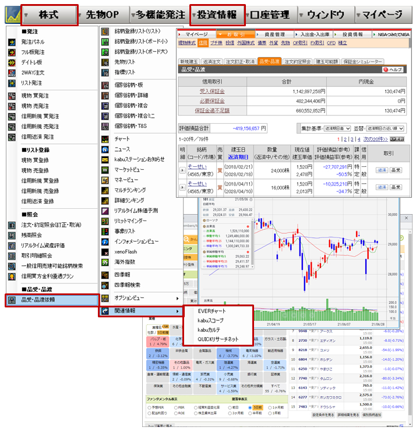This screenshot has width=416, height=434.
Task: Select QUICKリサーチネット in the submenu
Action: (218, 339)
